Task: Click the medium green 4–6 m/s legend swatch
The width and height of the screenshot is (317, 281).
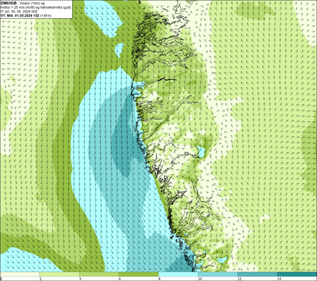Action: point(99,274)
